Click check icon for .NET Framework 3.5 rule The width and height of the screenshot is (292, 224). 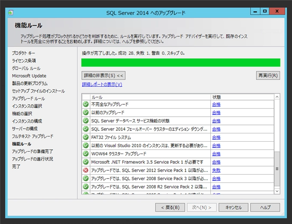coord(85,162)
